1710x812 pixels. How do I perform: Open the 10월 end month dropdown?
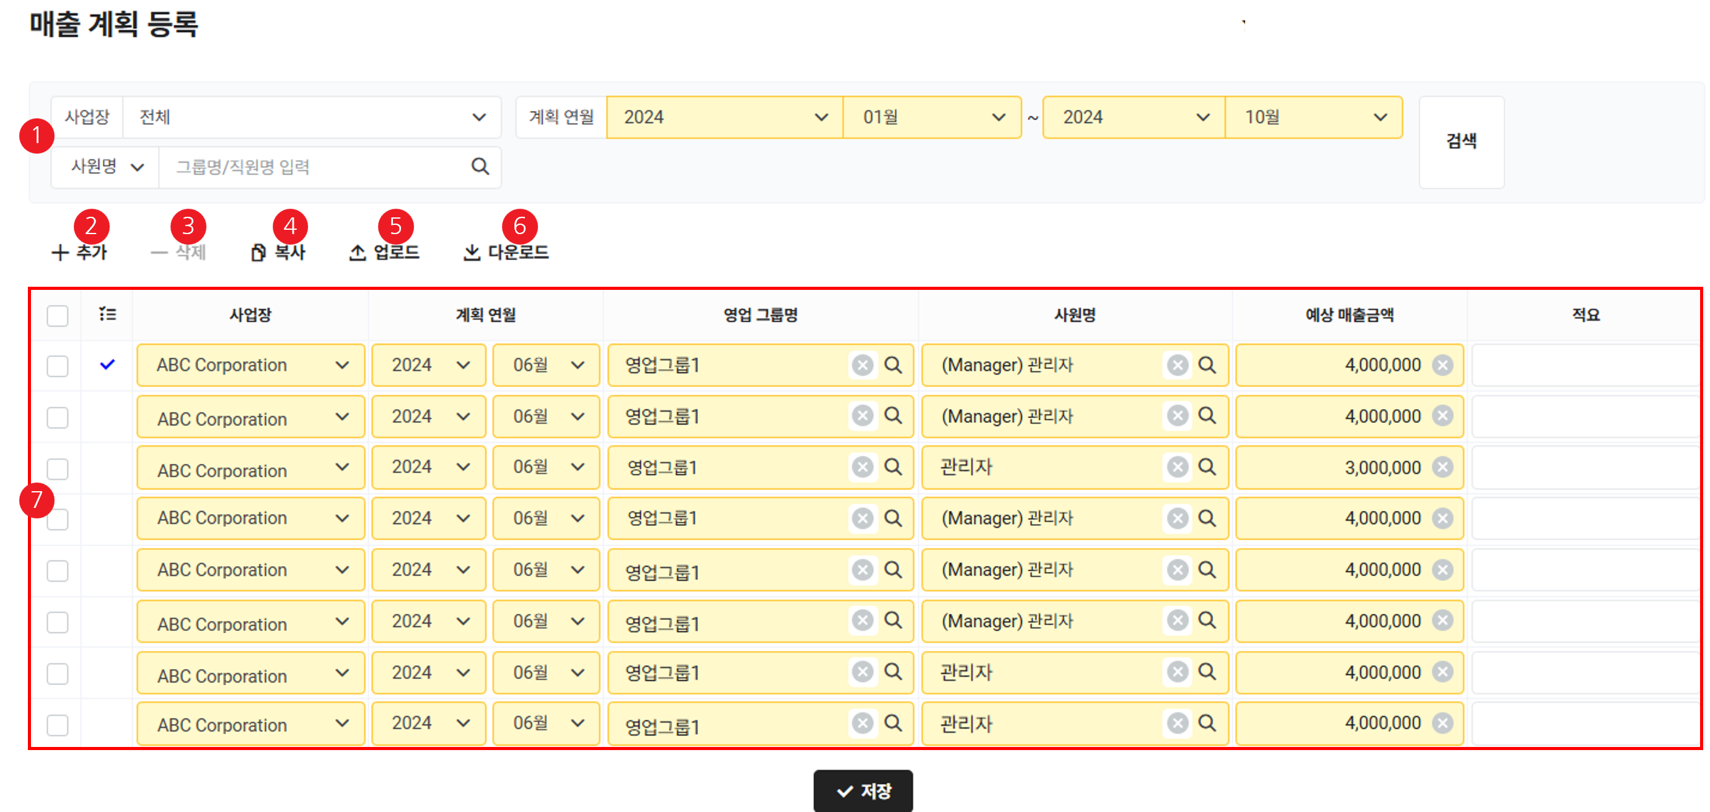[x=1313, y=118]
